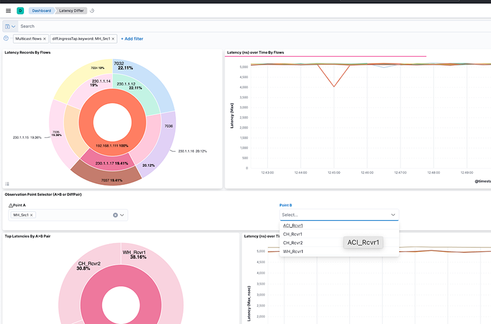Click the Point B Select combo box
Image resolution: width=491 pixels, height=324 pixels.
tap(339, 215)
